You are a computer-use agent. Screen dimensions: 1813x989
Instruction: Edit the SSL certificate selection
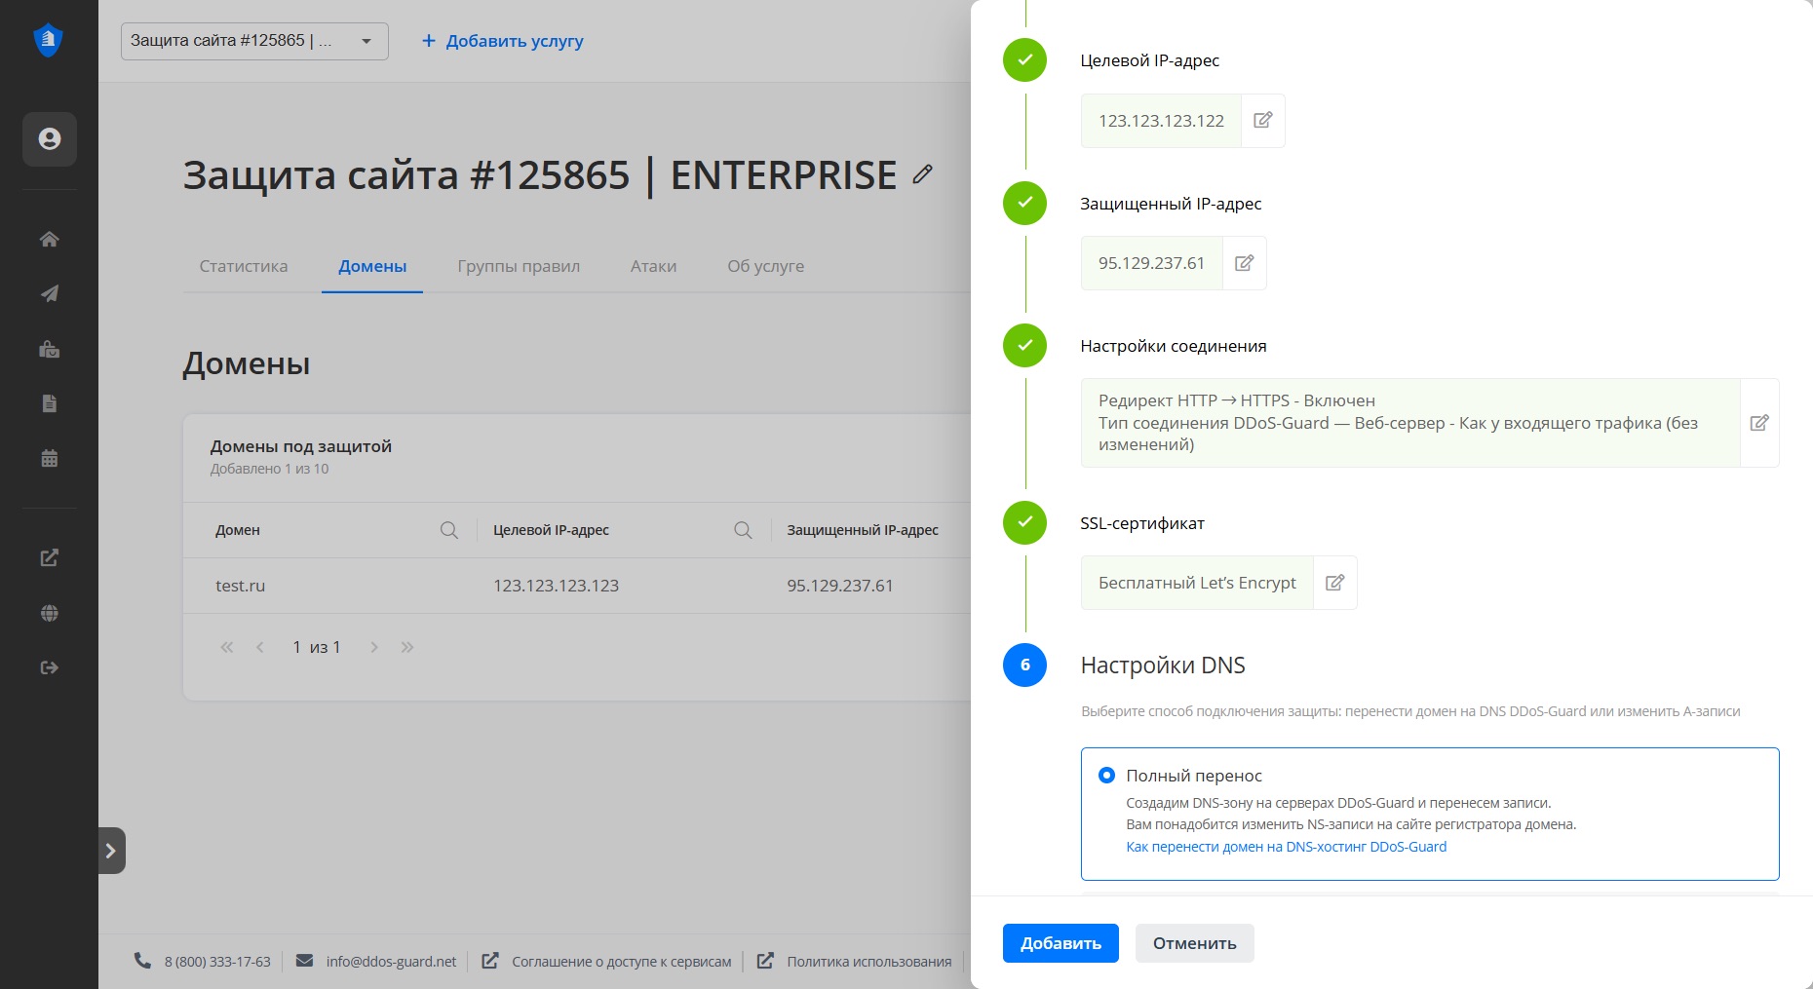tap(1335, 583)
